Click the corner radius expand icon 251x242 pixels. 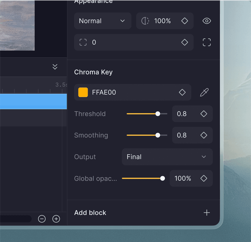[207, 42]
